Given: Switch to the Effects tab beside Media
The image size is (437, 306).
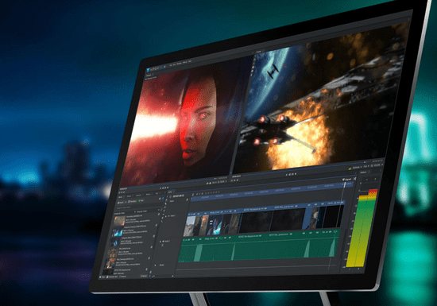Looking at the screenshot, I should 129,196.
